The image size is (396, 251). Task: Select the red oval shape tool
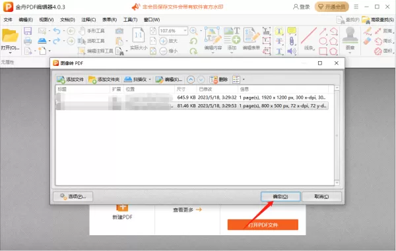tap(323, 41)
